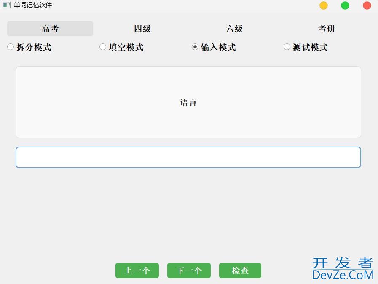Open the 六级 word list tab
378x284 pixels.
click(234, 29)
